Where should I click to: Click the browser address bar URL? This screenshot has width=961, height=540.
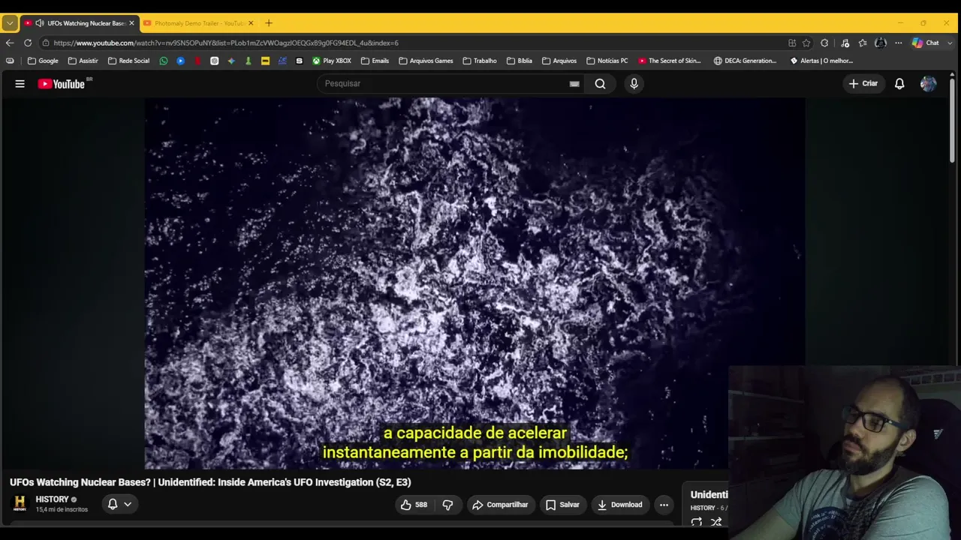[226, 43]
